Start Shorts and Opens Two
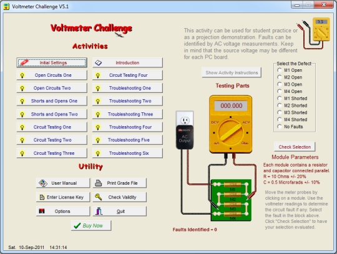The width and height of the screenshot is (337, 254). click(x=52, y=114)
